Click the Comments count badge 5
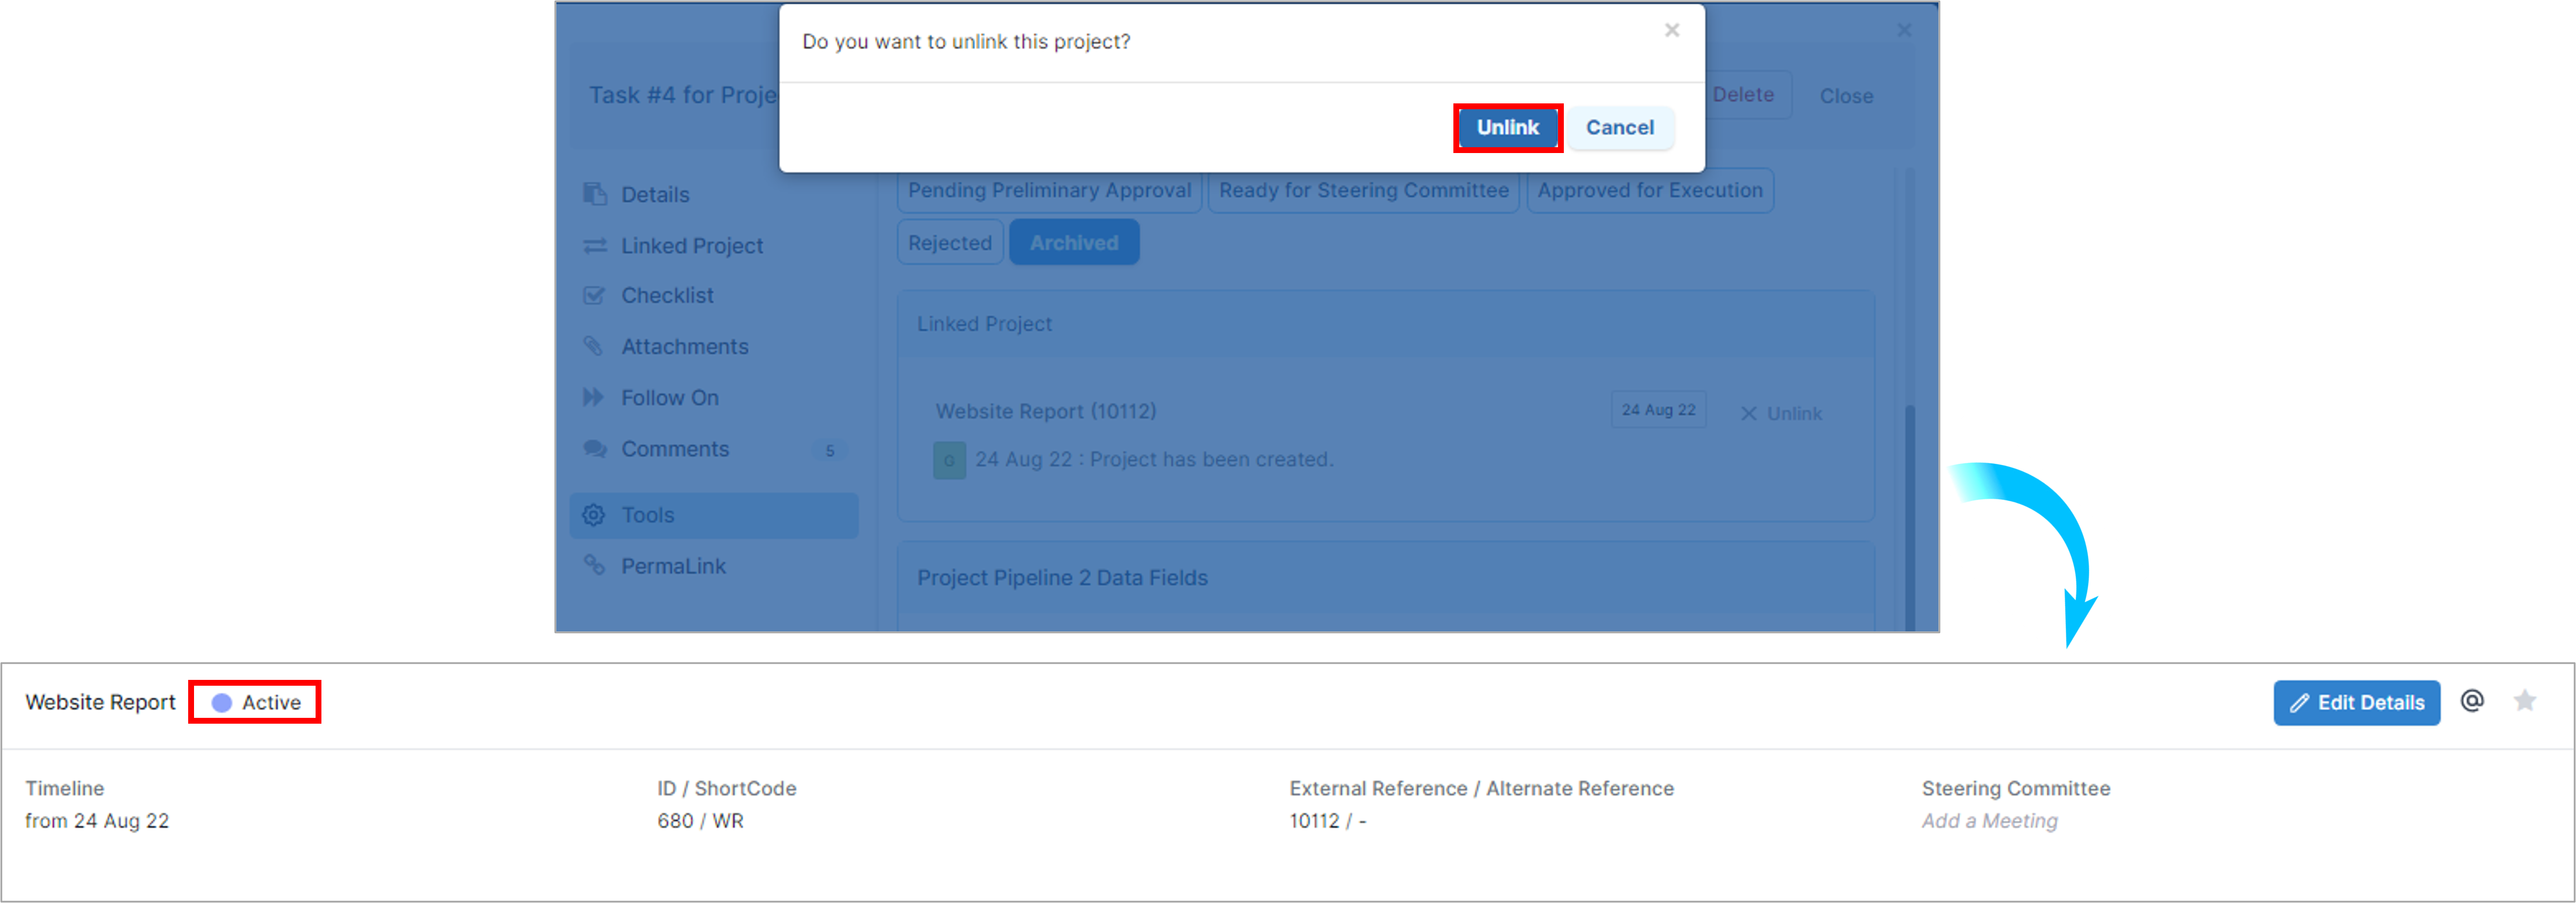Screen dimensions: 2576x903 (x=829, y=450)
